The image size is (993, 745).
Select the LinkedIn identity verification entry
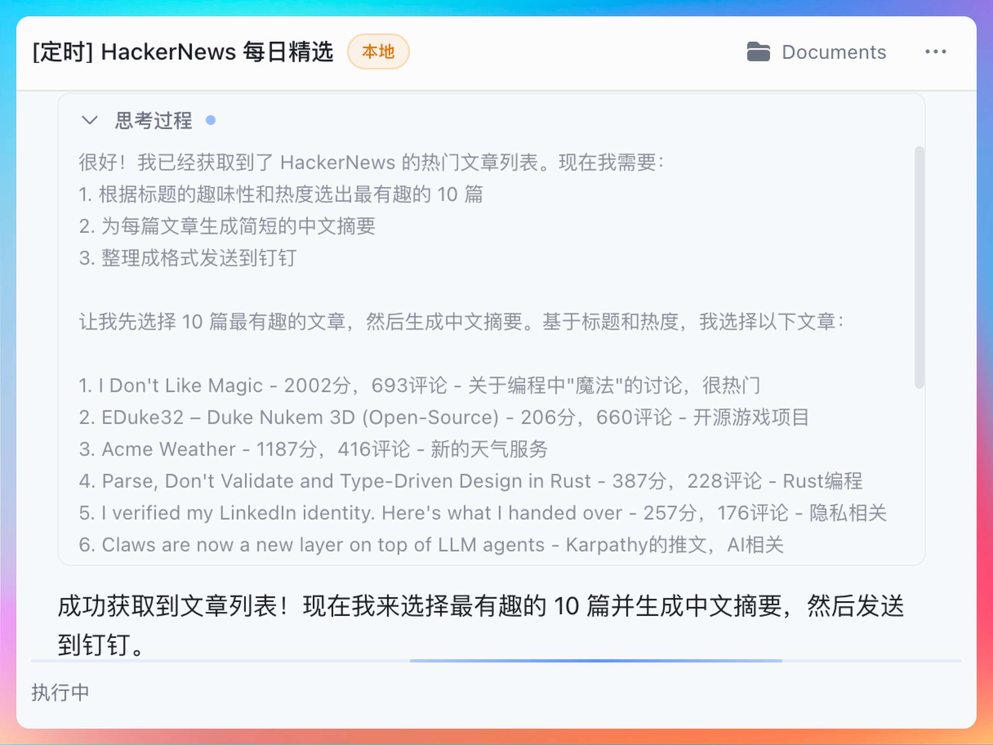(483, 513)
